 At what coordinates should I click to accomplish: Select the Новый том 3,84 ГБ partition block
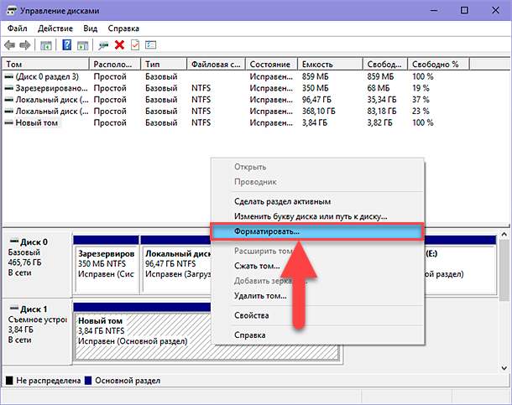143,332
